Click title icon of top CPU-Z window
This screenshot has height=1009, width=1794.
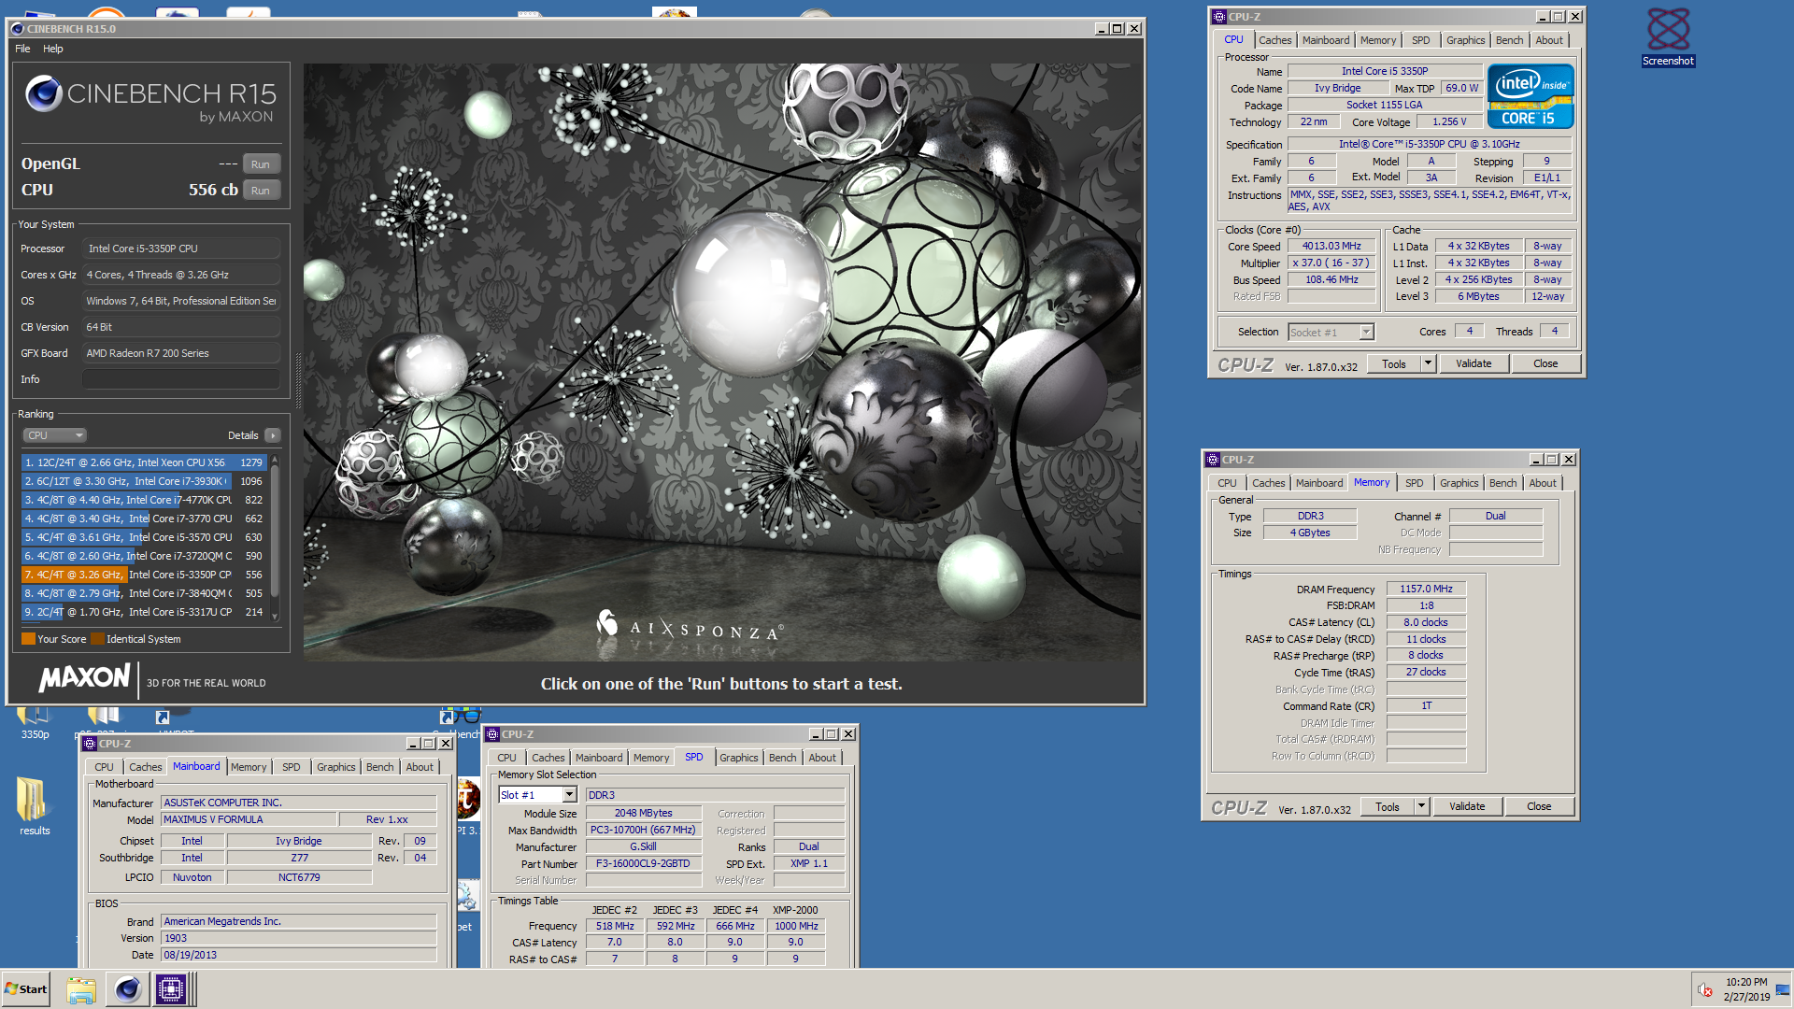(1219, 17)
